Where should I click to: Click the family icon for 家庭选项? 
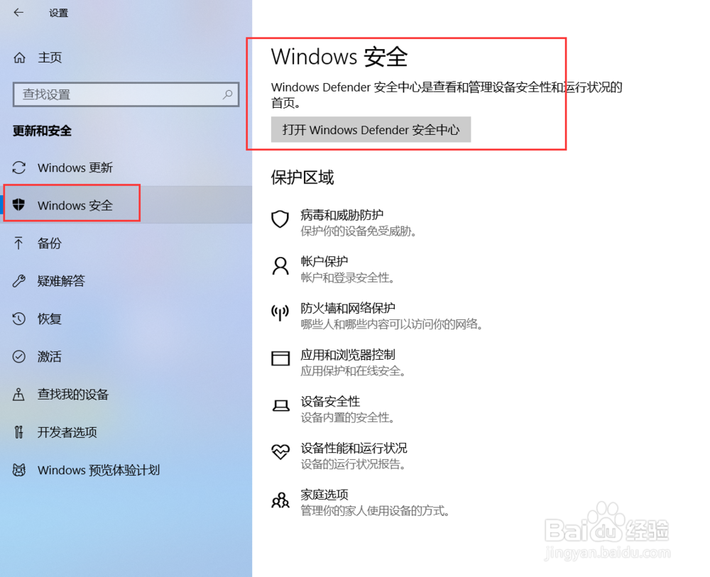click(280, 500)
